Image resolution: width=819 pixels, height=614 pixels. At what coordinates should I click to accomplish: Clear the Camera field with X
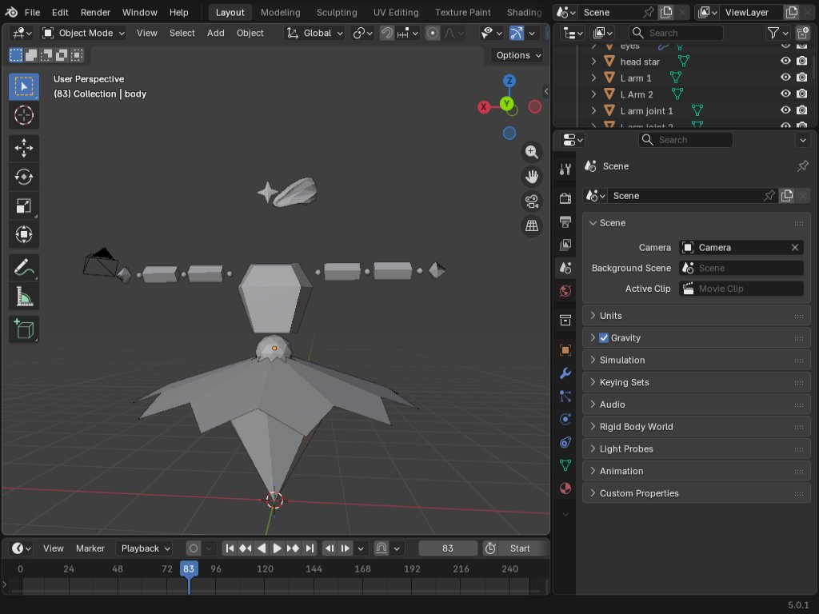pyautogui.click(x=795, y=248)
